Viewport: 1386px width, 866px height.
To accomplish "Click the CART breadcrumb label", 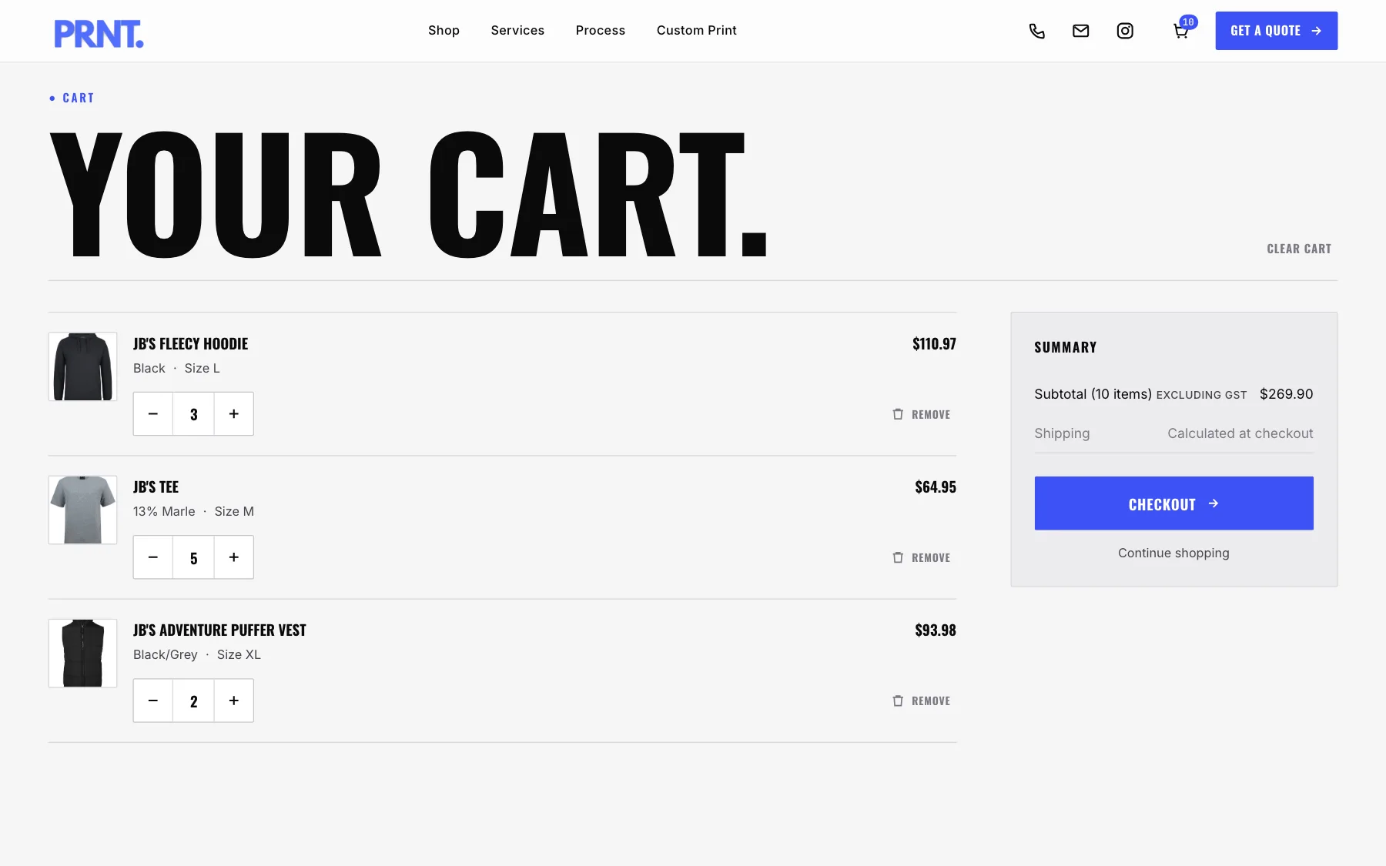I will click(x=78, y=98).
